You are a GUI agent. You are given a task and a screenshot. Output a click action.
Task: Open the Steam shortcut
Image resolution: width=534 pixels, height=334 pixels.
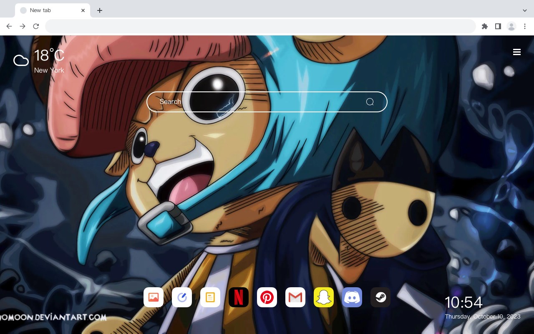[x=380, y=297]
